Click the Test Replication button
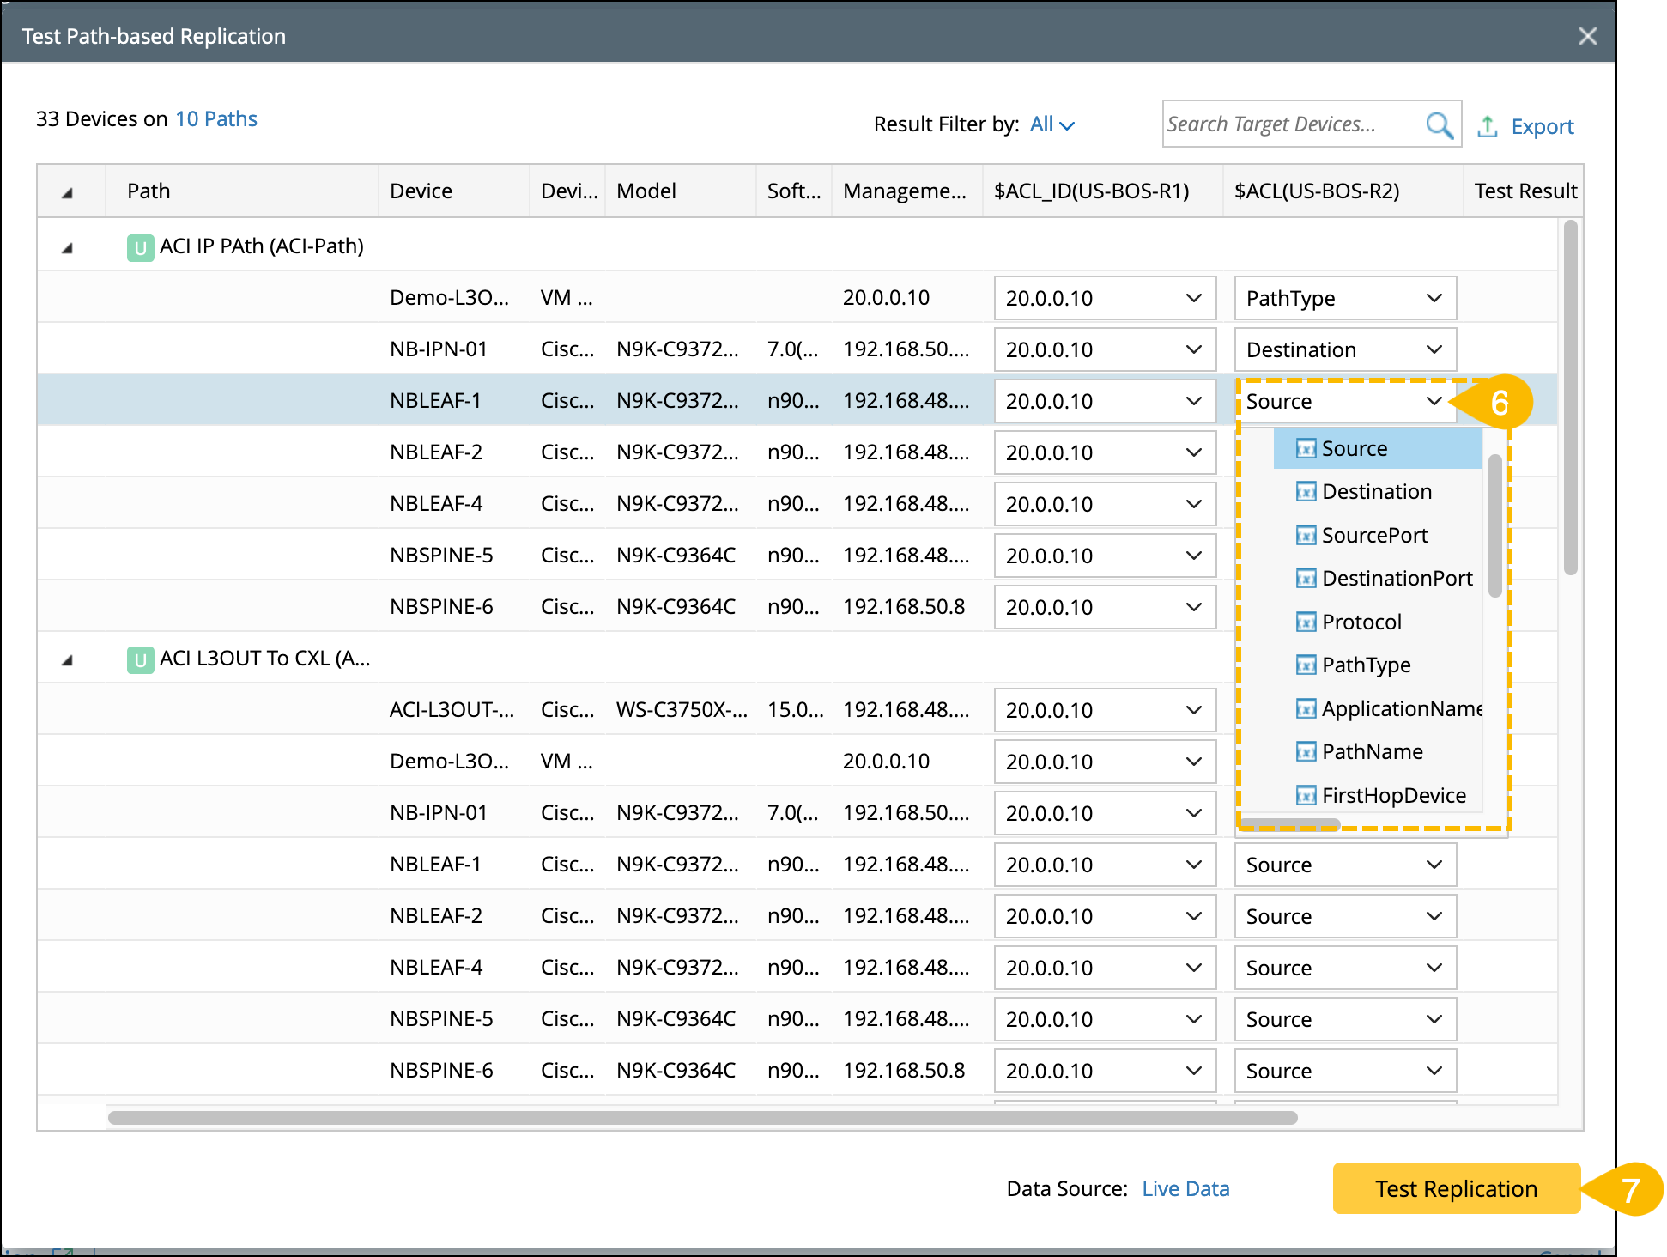1667x1257 pixels. (1455, 1188)
